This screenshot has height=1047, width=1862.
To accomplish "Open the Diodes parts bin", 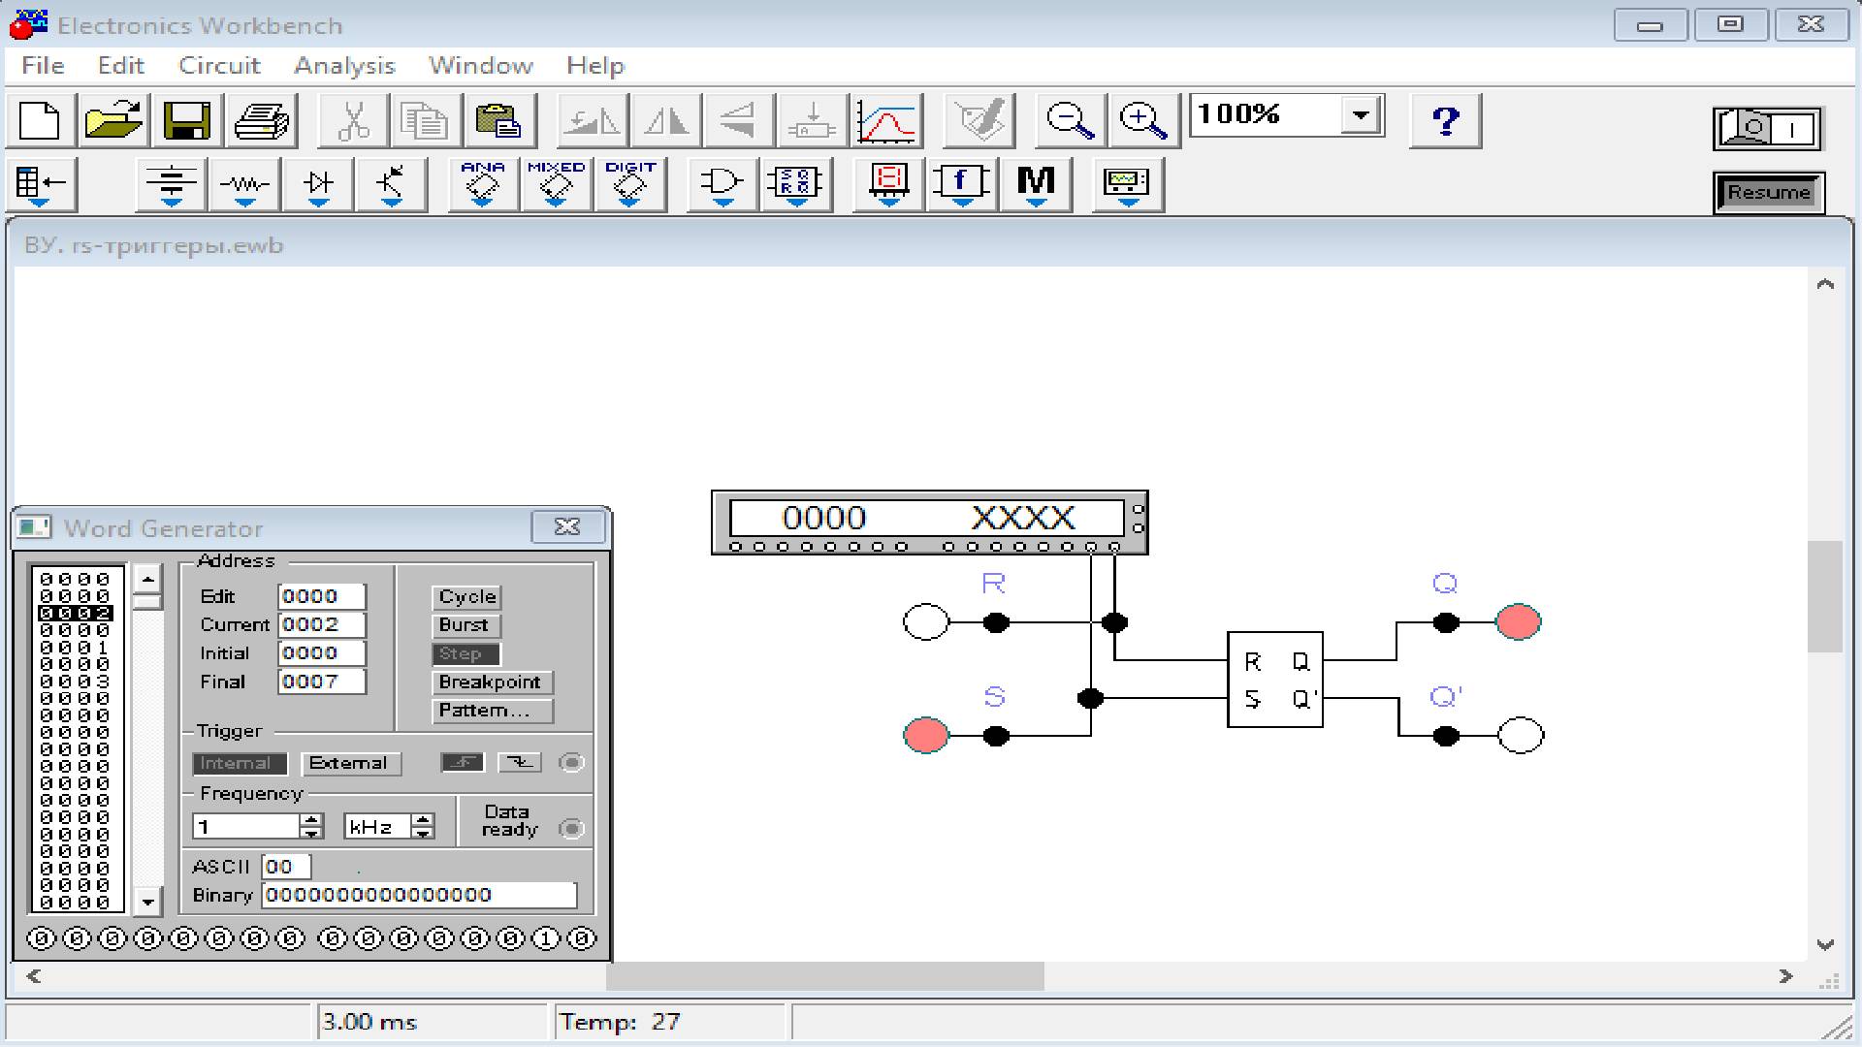I will 318,184.
